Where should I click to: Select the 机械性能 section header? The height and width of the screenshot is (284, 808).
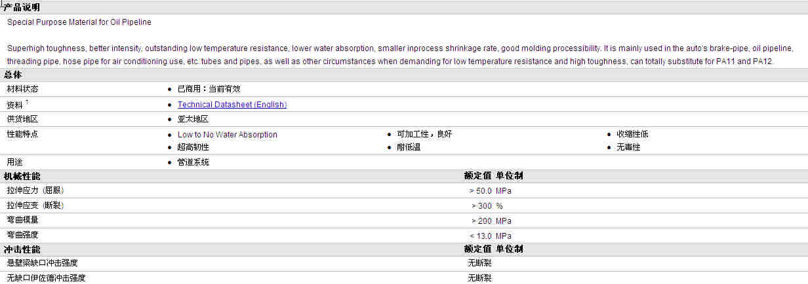tap(22, 176)
